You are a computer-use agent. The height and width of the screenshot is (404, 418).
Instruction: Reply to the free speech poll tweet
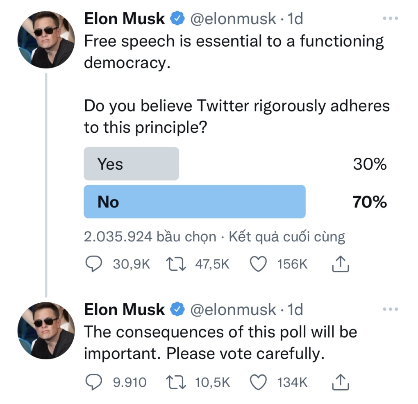point(93,264)
